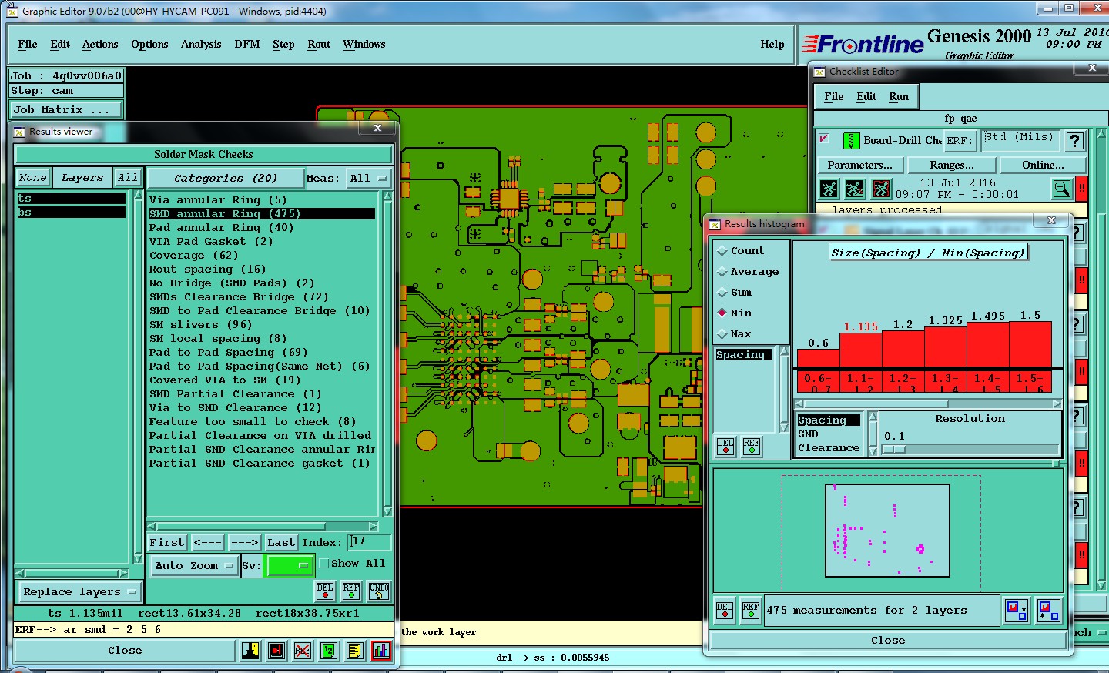The image size is (1109, 673).
Task: Click the Online... button
Action: tap(1043, 165)
